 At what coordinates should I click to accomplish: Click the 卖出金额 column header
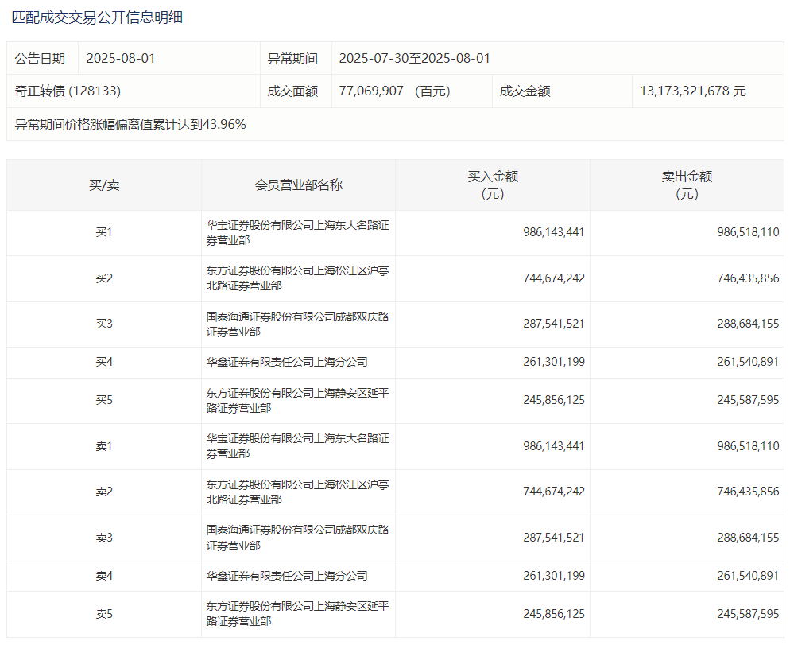point(687,185)
